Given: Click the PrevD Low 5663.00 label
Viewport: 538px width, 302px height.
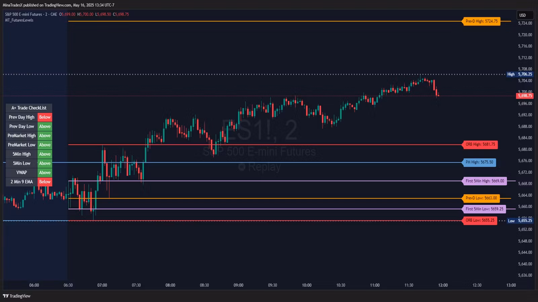Looking at the screenshot, I should click(481, 198).
